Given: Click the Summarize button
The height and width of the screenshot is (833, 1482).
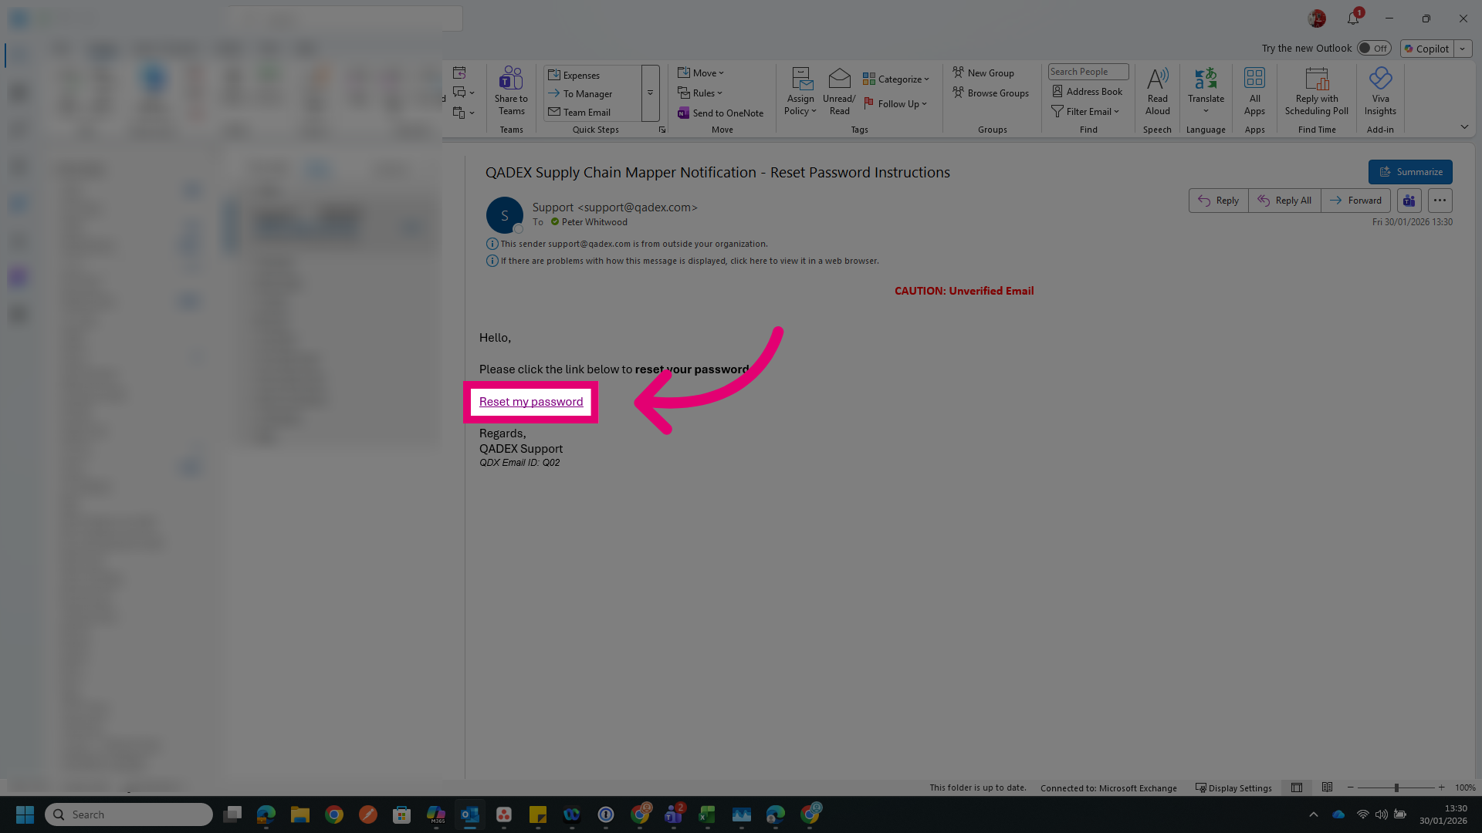Looking at the screenshot, I should click(x=1410, y=172).
